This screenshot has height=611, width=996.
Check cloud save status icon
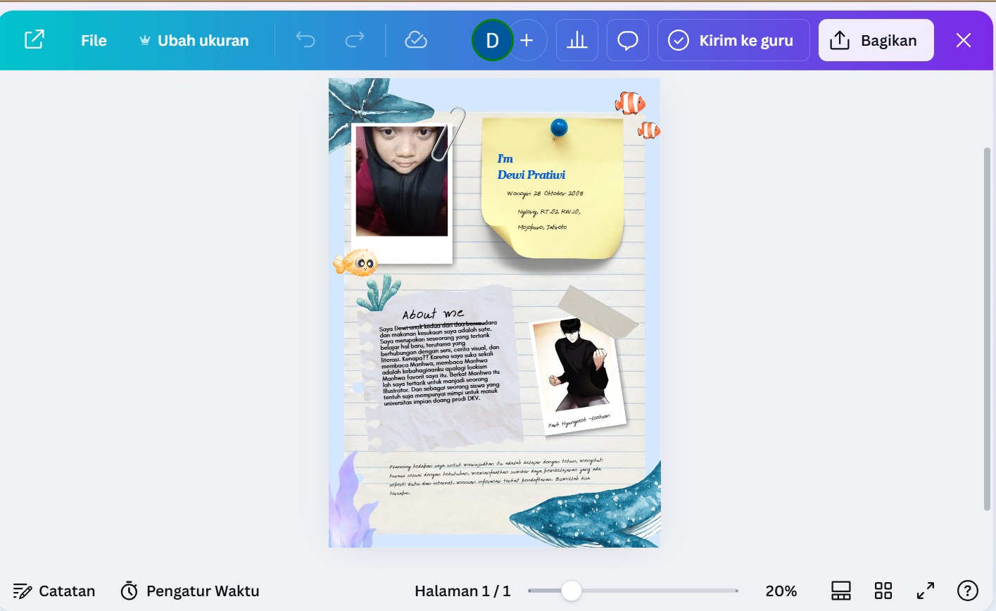pyautogui.click(x=416, y=40)
